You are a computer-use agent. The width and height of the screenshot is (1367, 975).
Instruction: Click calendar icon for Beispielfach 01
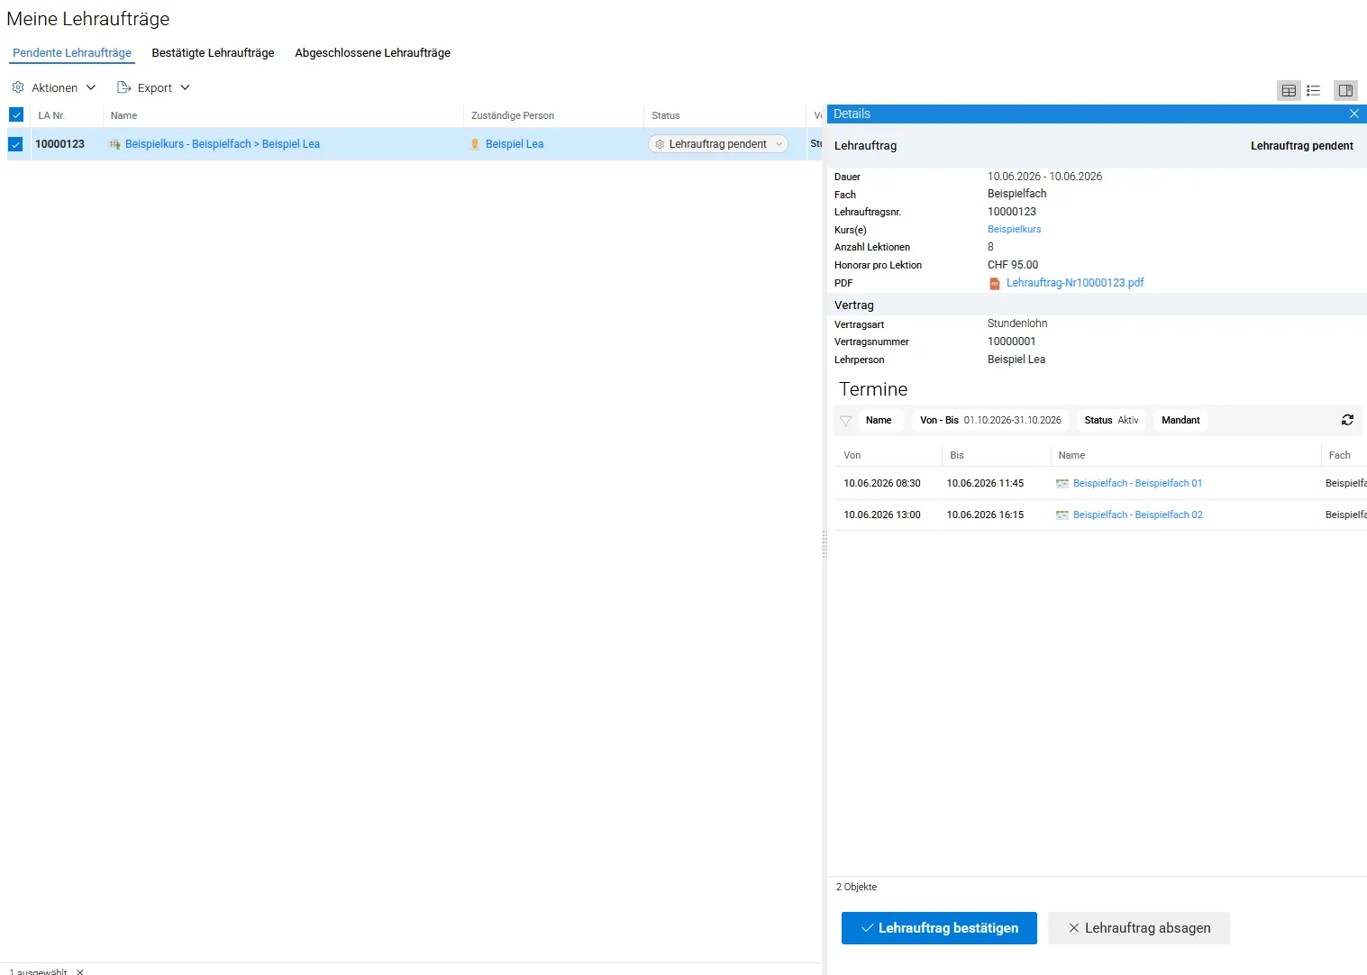(x=1062, y=484)
